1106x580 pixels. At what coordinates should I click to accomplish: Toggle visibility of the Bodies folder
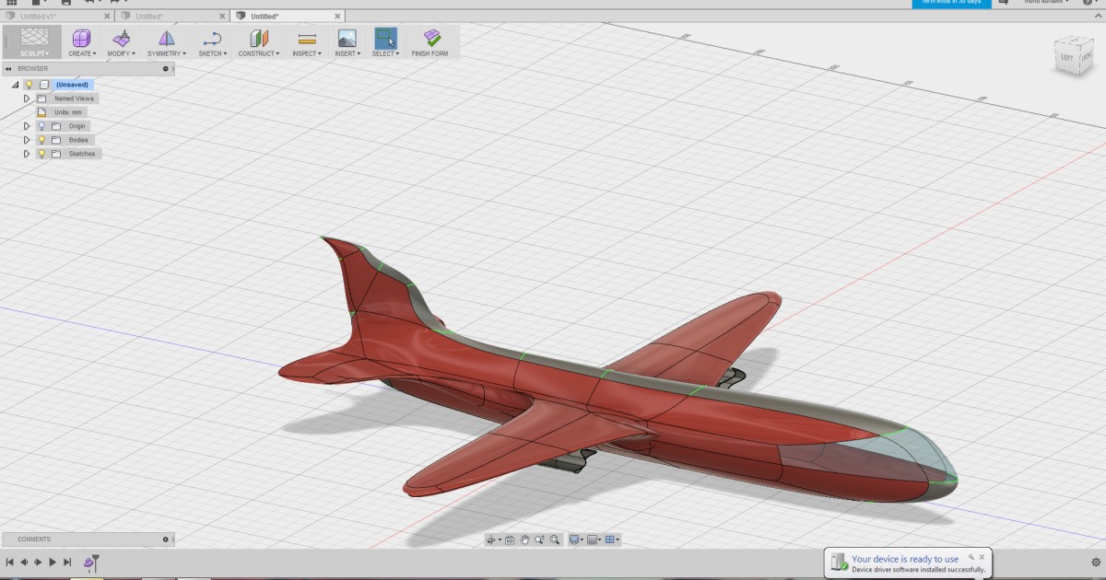pos(41,139)
